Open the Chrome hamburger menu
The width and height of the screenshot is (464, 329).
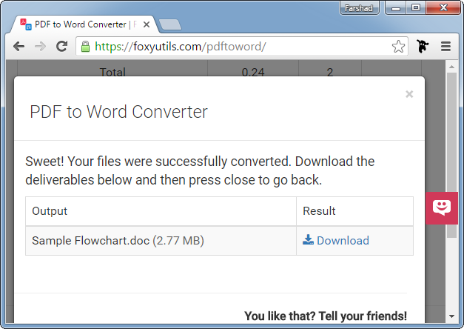[x=445, y=47]
